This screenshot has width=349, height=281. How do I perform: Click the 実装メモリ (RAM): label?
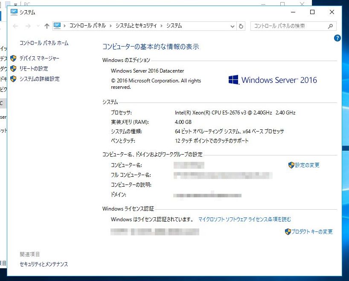coord(130,122)
